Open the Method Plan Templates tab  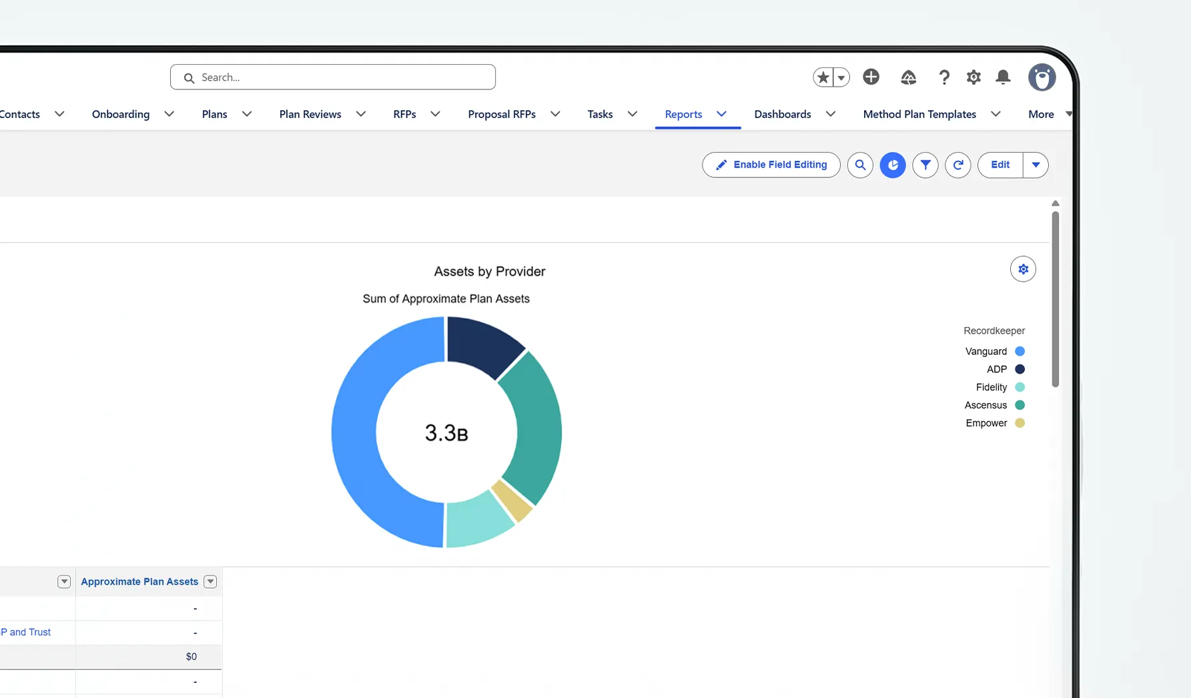[919, 114]
